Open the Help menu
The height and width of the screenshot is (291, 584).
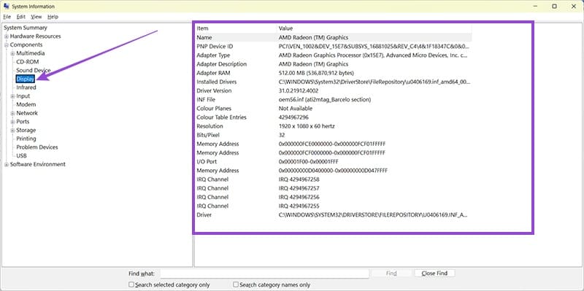tap(53, 17)
